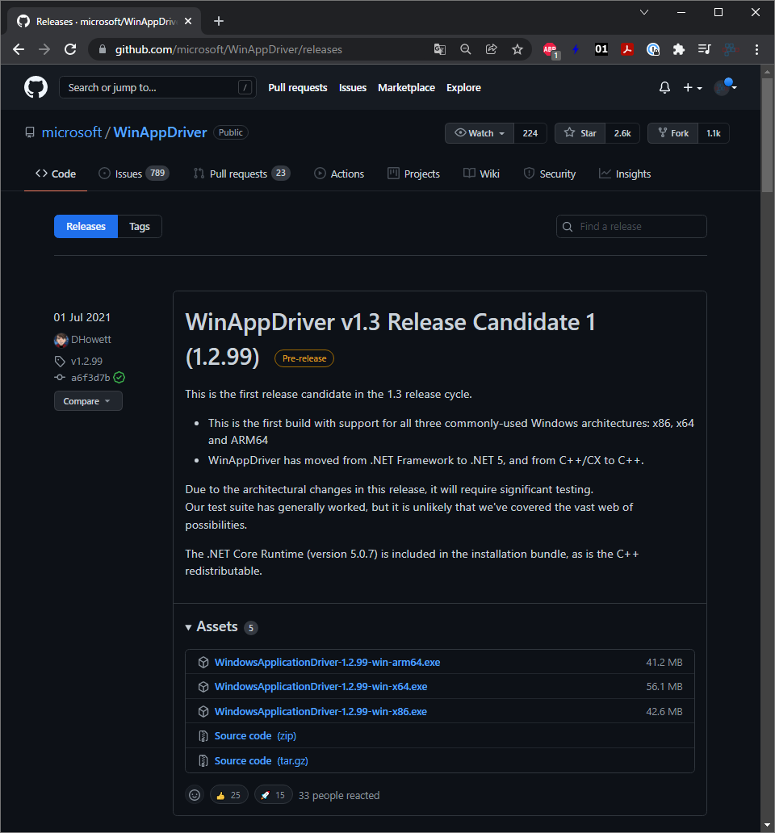Click the share icon in the address bar
The width and height of the screenshot is (775, 833).
coord(491,49)
